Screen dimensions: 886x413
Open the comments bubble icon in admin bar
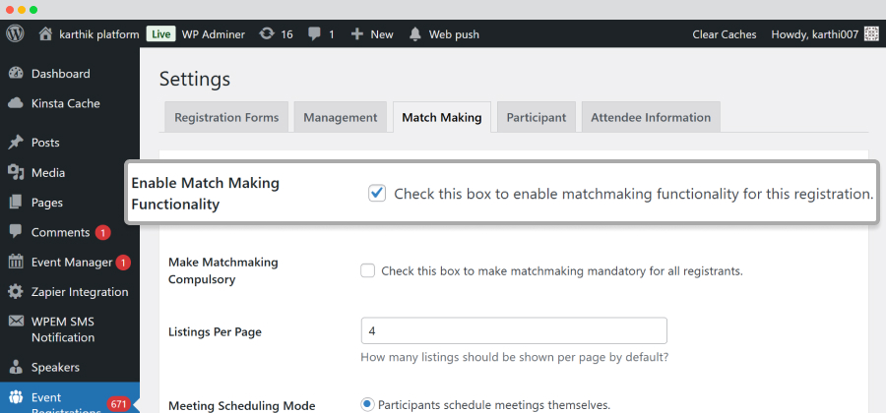[x=315, y=34]
